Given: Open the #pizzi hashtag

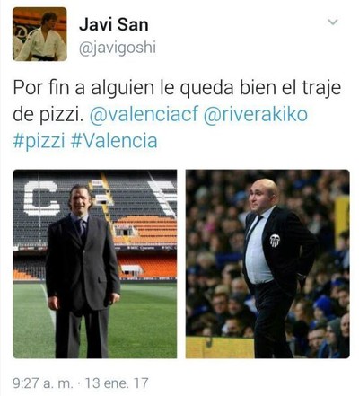Looking at the screenshot, I should [x=39, y=141].
